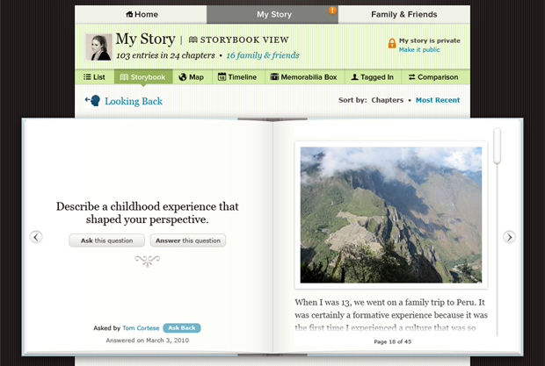Open the Timeline view
This screenshot has width=545, height=366.
pos(236,77)
